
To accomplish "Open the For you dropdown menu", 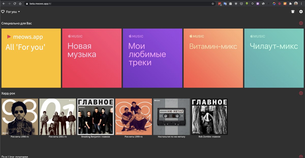I will click(13, 12).
